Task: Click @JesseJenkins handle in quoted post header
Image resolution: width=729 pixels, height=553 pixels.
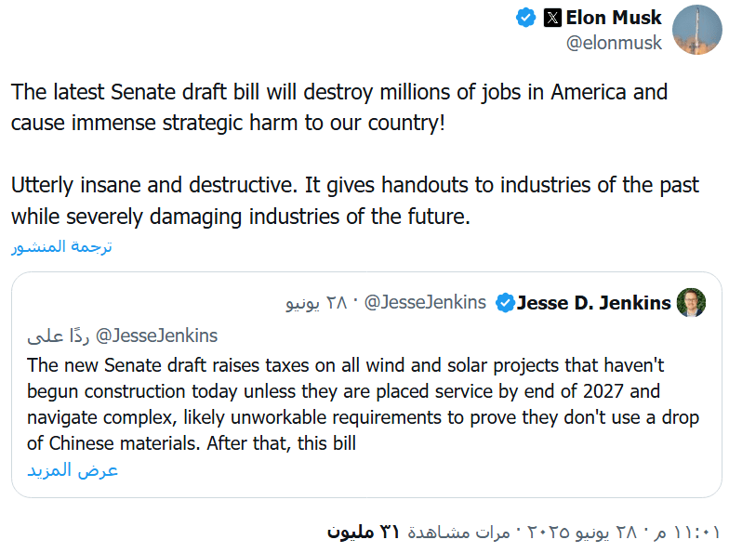Action: tap(426, 303)
